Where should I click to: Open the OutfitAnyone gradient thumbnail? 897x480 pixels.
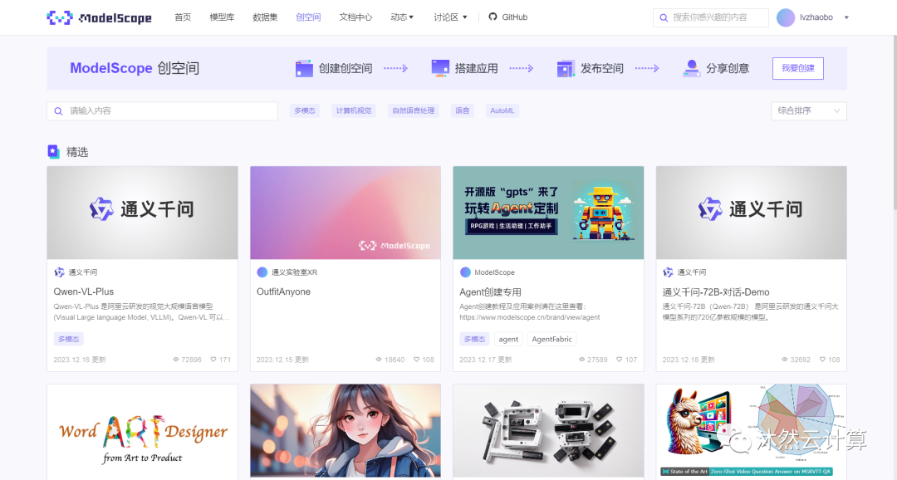tap(346, 213)
